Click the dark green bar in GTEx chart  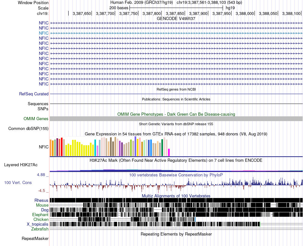tap(162, 148)
